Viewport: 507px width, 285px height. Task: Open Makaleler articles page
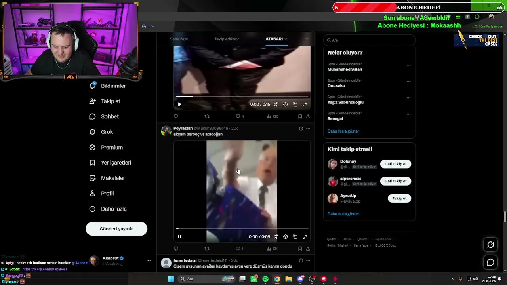(107, 178)
